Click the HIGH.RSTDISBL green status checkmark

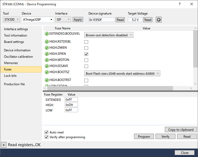pos(47,42)
